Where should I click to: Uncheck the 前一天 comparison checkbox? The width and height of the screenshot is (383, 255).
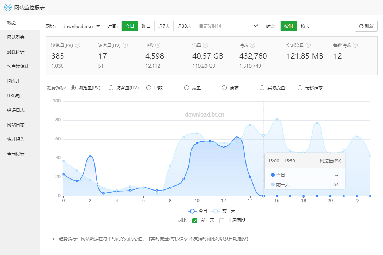[x=195, y=221]
